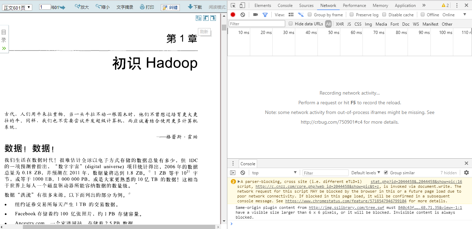Click the capture screenshots camera icon

click(x=255, y=15)
